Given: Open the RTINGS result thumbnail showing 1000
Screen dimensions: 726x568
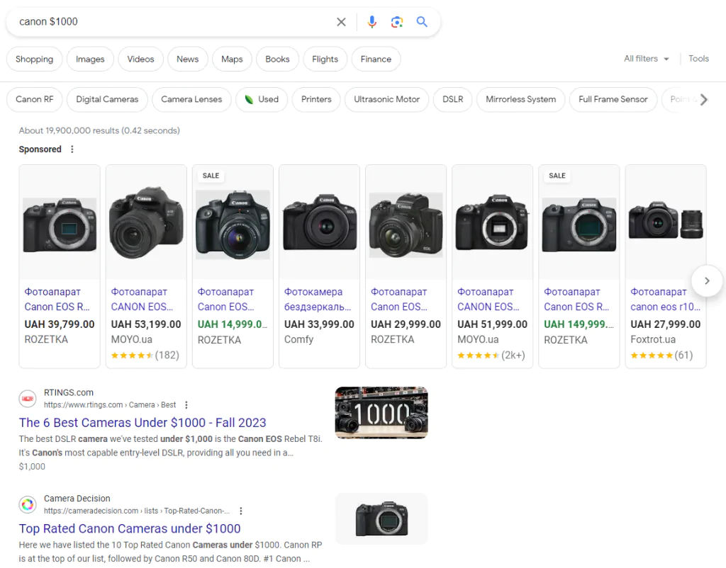Looking at the screenshot, I should click(381, 413).
